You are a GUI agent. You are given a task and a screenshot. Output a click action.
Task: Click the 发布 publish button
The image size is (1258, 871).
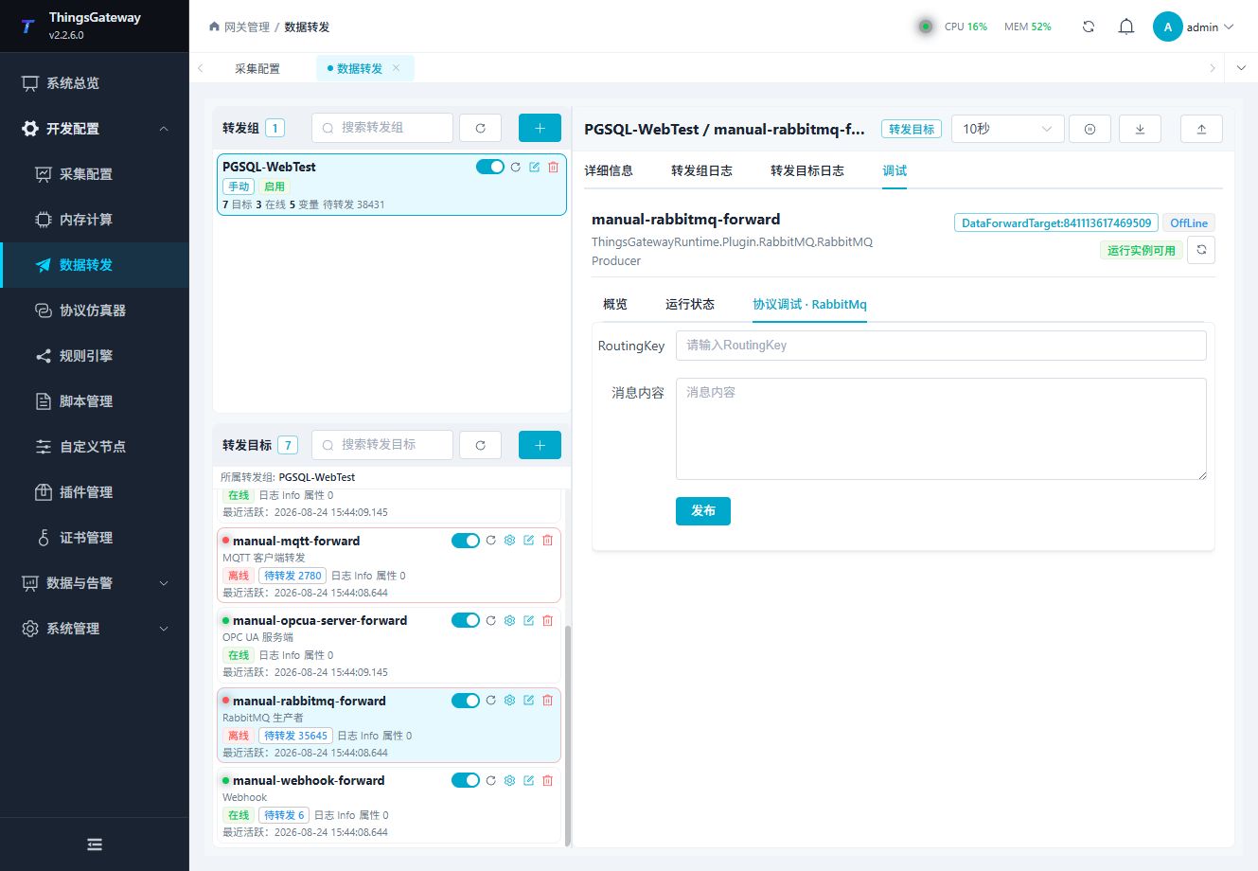coord(703,510)
